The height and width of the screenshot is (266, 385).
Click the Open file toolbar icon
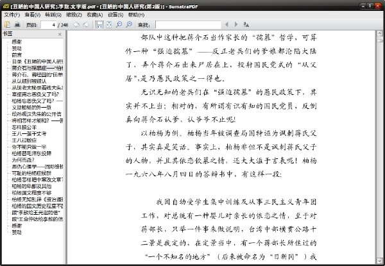[x=7, y=24]
